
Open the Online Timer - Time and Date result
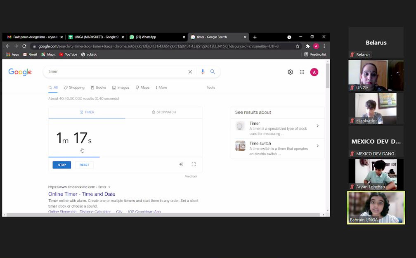coord(82,194)
